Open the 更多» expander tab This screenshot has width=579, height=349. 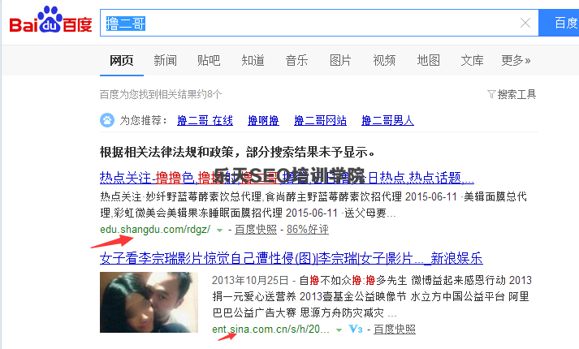pyautogui.click(x=516, y=60)
